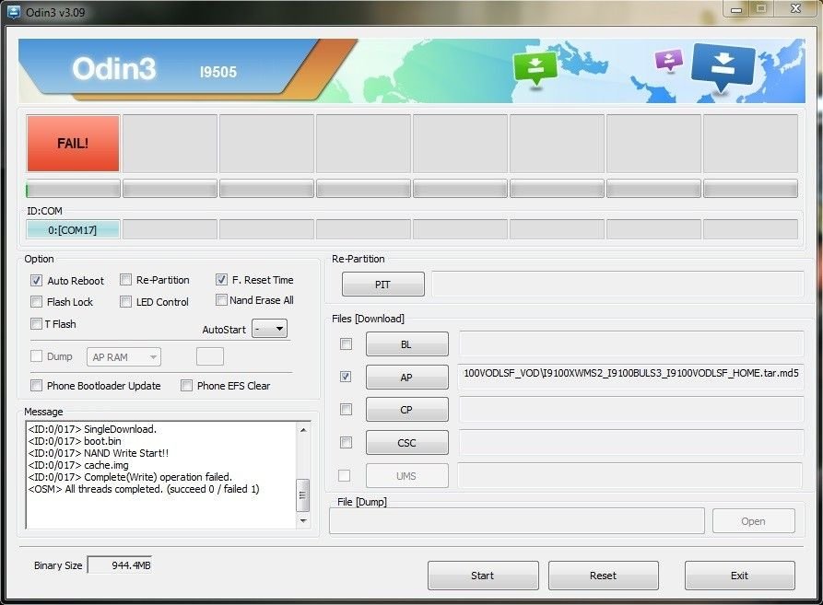Click the Odin3 title bar app icon
Image resolution: width=823 pixels, height=605 pixels.
(x=14, y=12)
